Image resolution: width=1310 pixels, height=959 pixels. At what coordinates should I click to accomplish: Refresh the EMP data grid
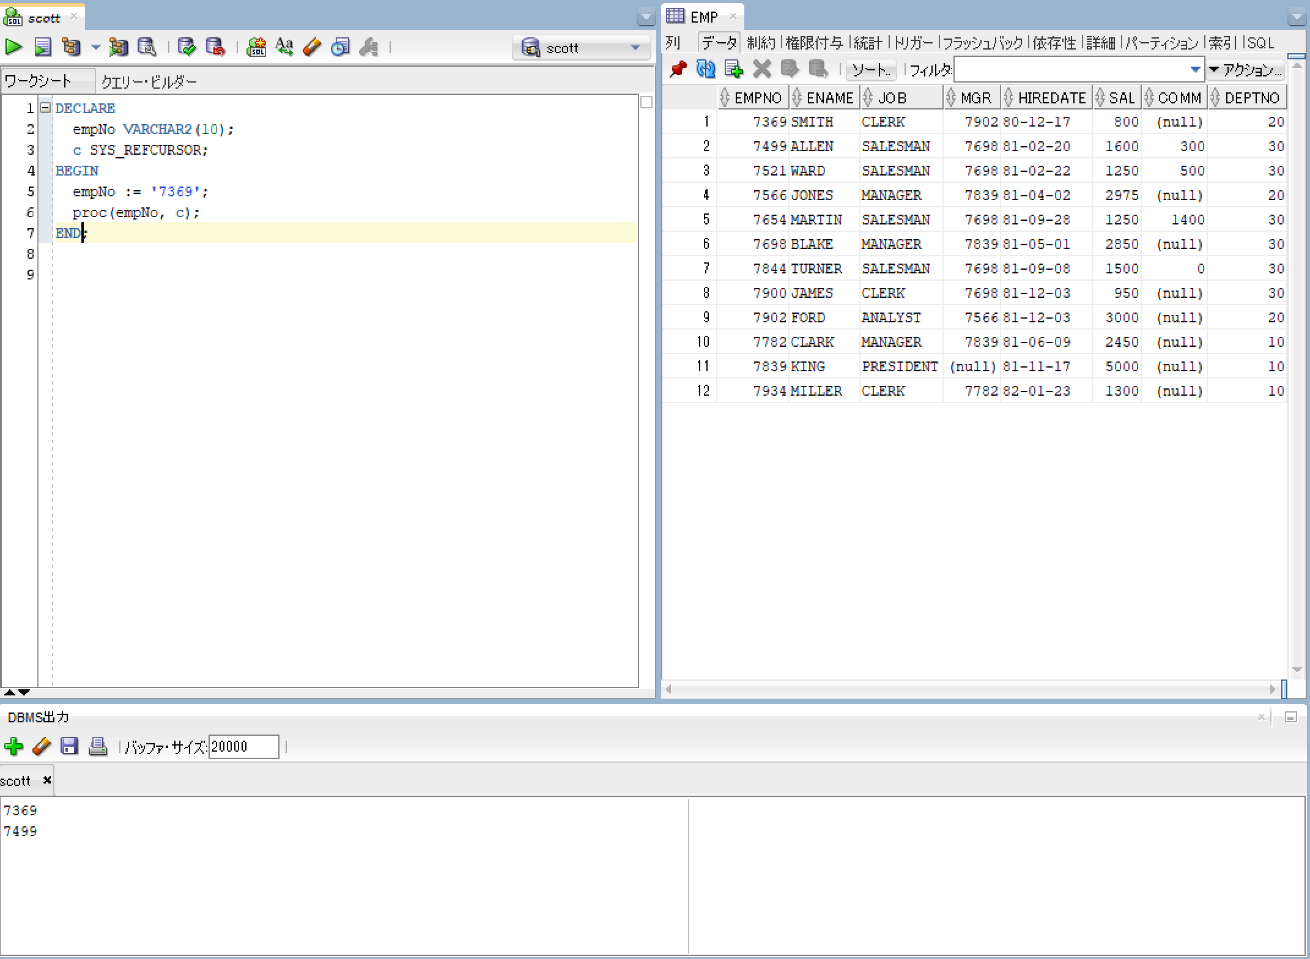click(x=705, y=69)
